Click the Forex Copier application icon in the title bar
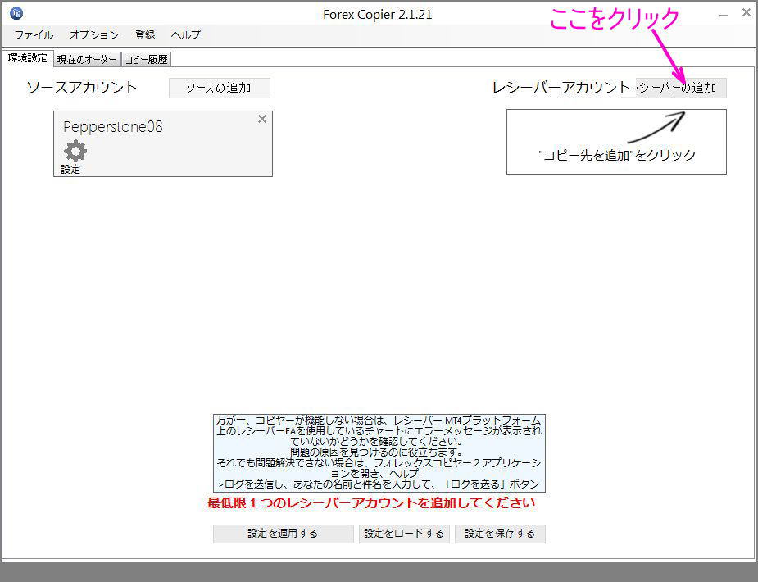The image size is (758, 582). coord(18,13)
